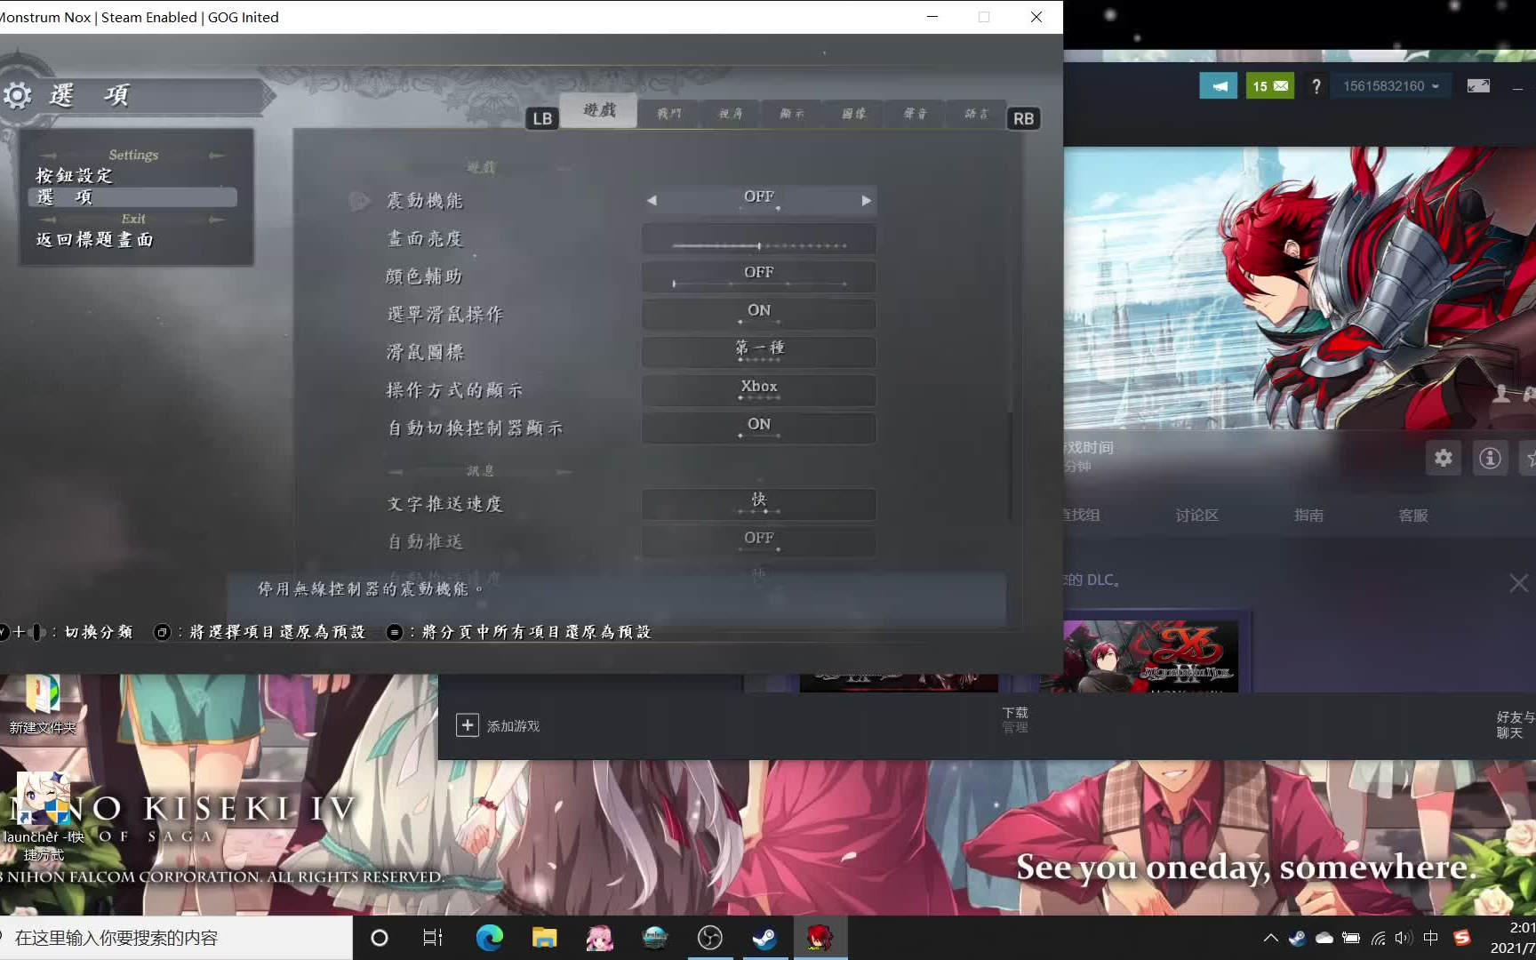
Task: Click plus icon to add game
Action: [x=468, y=725]
